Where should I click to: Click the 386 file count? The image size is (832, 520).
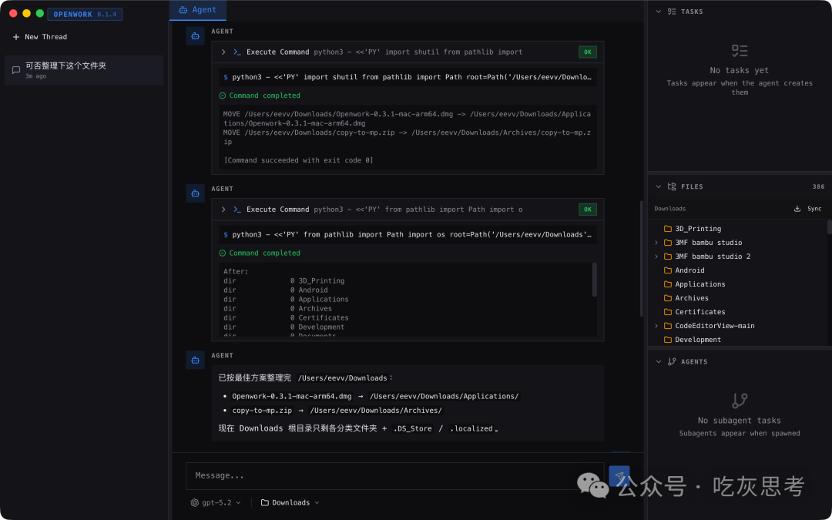pos(818,186)
